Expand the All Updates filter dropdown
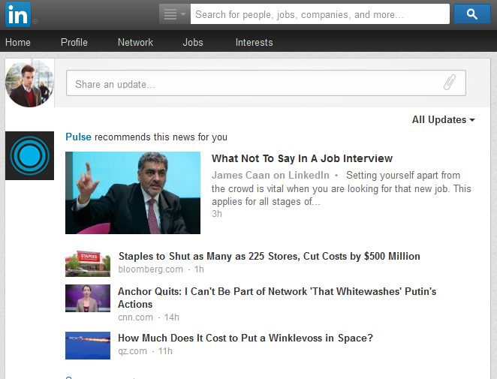Viewport: 497px width, 379px height. [x=443, y=120]
